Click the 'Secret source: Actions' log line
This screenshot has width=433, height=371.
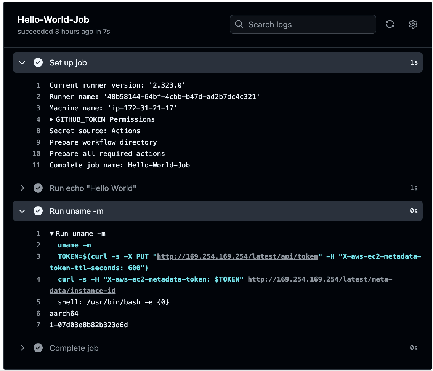coord(95,131)
